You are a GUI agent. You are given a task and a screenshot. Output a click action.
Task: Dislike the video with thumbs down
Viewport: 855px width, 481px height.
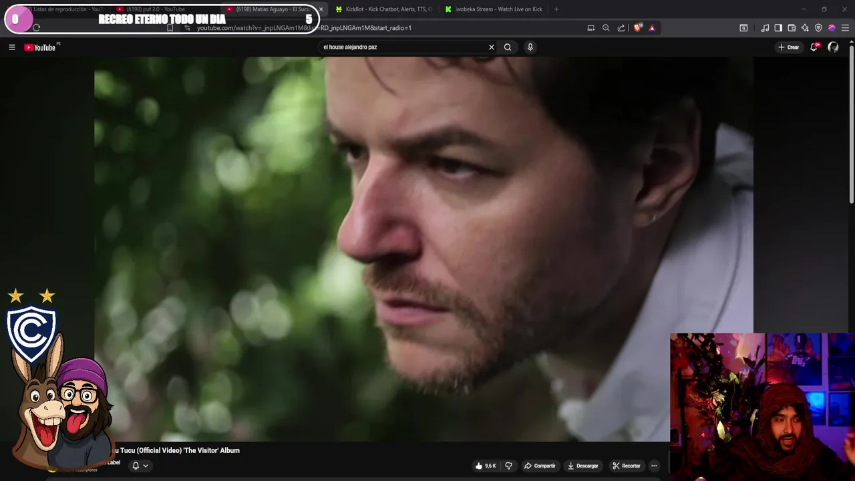point(508,466)
